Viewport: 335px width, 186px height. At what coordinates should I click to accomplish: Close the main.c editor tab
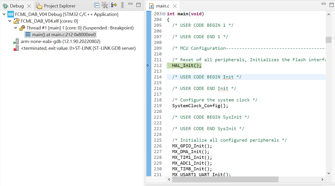pos(175,6)
